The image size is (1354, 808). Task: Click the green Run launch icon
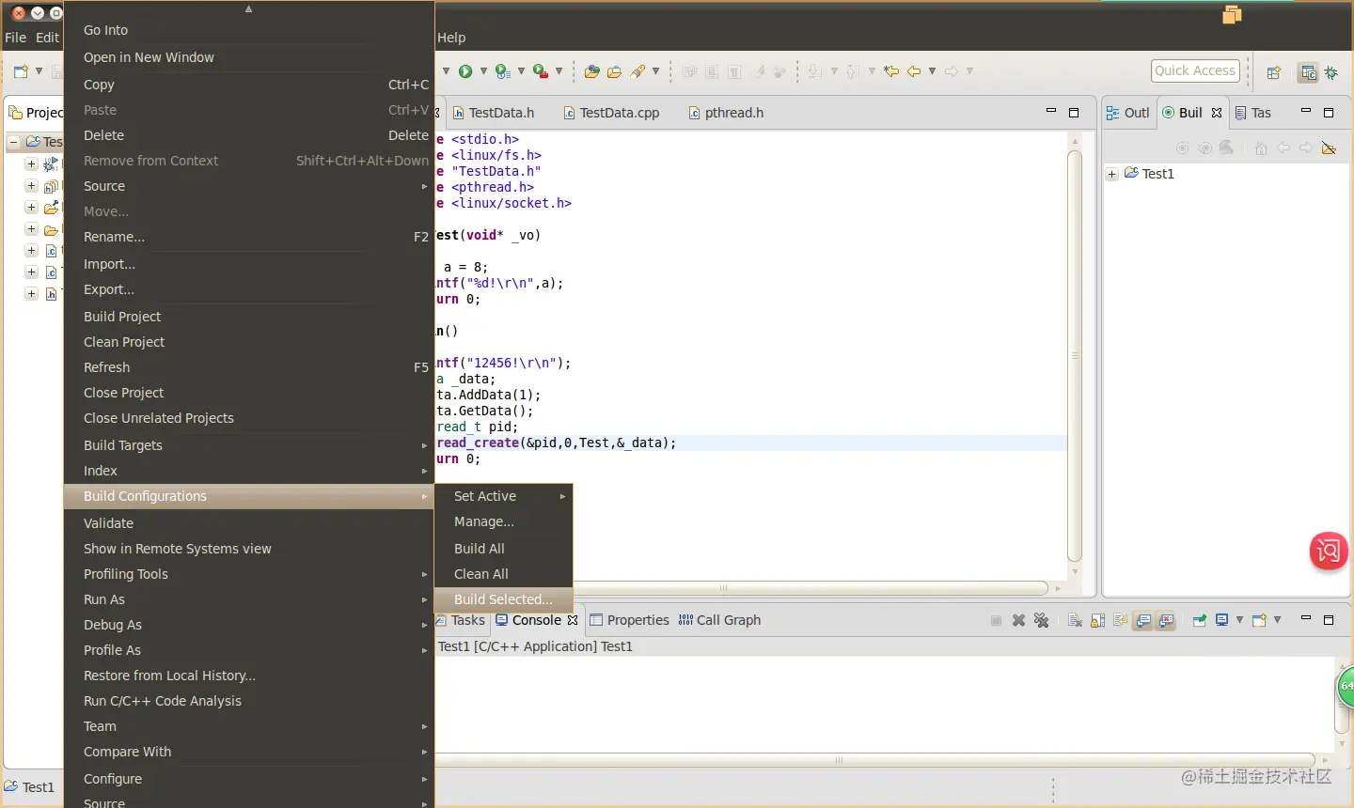pyautogui.click(x=465, y=71)
